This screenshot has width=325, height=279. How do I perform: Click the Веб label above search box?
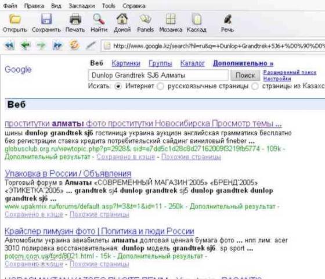click(x=96, y=63)
